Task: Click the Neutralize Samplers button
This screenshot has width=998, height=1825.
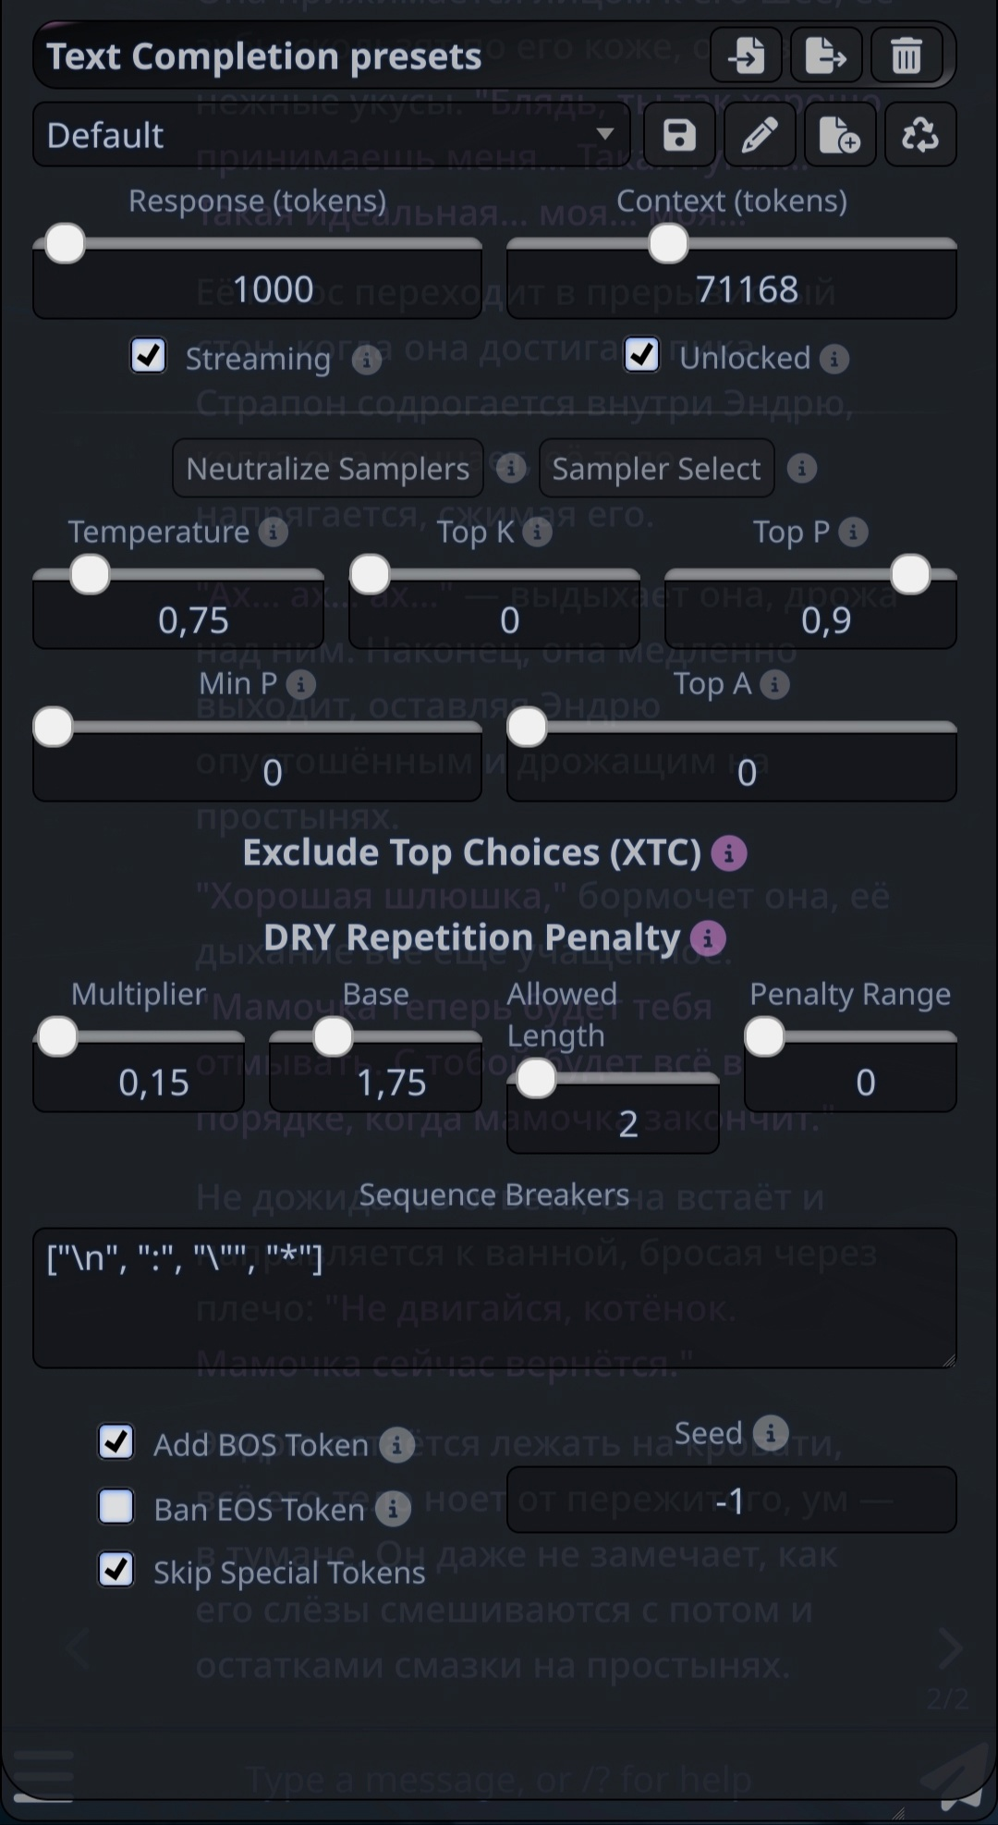Action: pos(328,469)
